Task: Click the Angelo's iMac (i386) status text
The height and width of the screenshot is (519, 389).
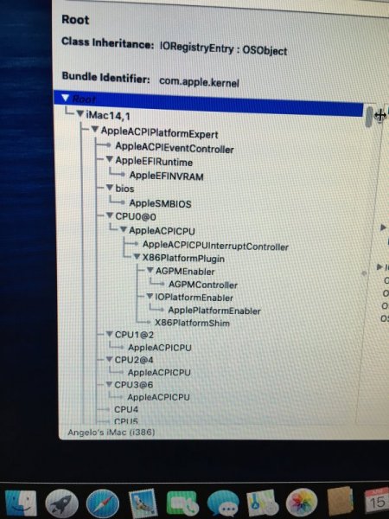Action: coord(112,432)
